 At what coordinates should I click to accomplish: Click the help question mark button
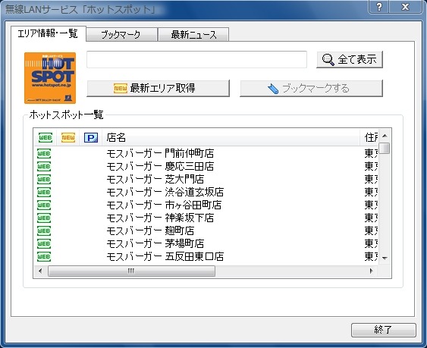pos(379,7)
